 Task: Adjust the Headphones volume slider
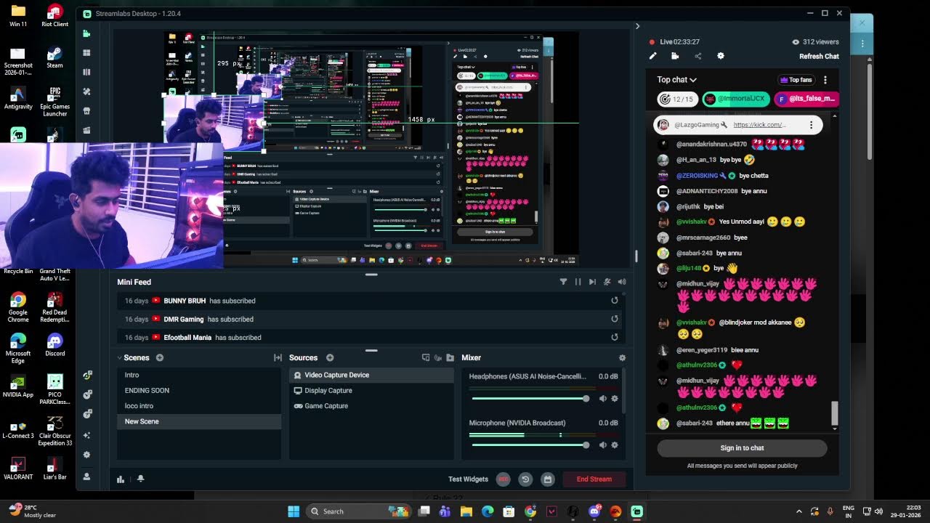(530, 398)
